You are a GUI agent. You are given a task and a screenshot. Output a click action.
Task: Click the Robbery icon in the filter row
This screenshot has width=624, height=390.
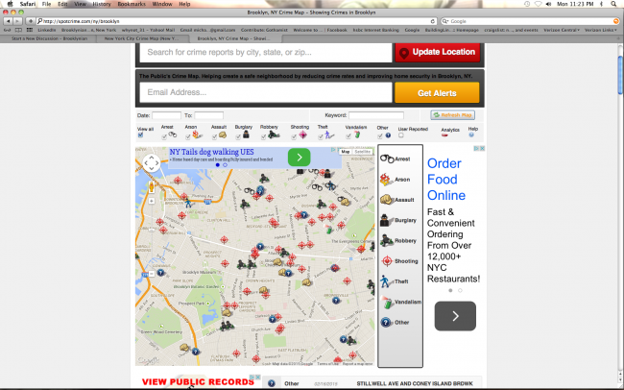(274, 134)
